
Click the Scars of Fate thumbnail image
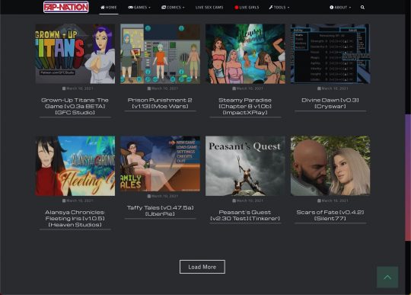(330, 165)
